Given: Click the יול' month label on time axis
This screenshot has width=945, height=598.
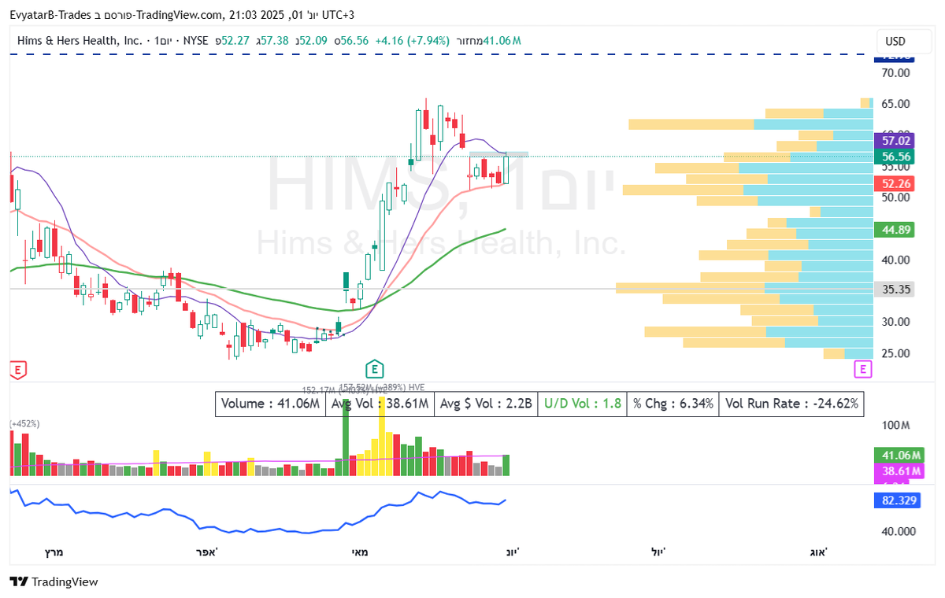Looking at the screenshot, I should (x=657, y=552).
